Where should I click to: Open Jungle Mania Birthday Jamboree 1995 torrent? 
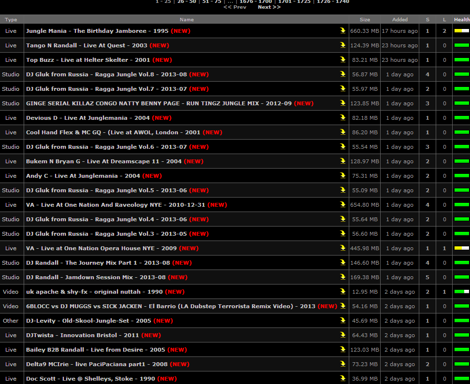[x=97, y=31]
